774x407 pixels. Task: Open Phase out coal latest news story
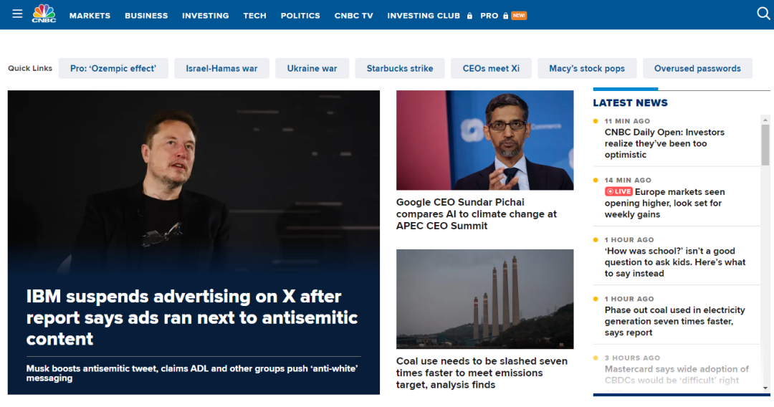coord(675,321)
